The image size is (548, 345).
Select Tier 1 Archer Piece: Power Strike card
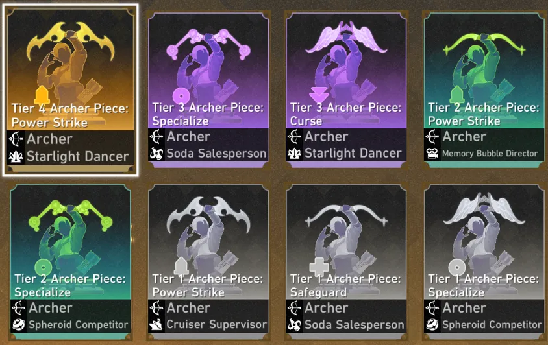208,262
